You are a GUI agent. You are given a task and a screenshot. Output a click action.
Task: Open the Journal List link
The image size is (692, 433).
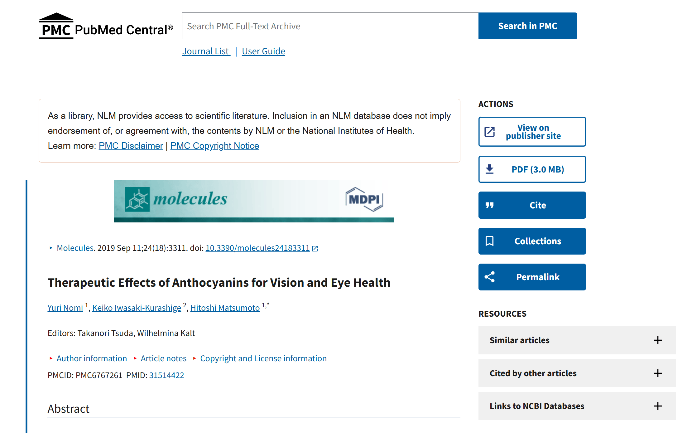206,51
